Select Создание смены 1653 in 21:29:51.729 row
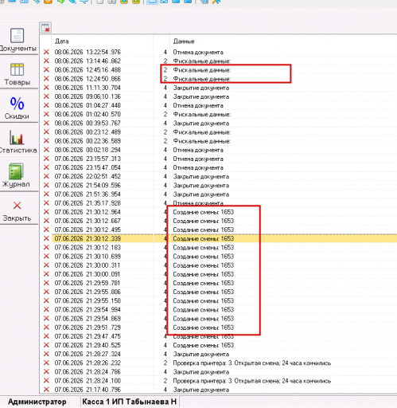Viewport: 397px width, 408px height. pyautogui.click(x=204, y=328)
